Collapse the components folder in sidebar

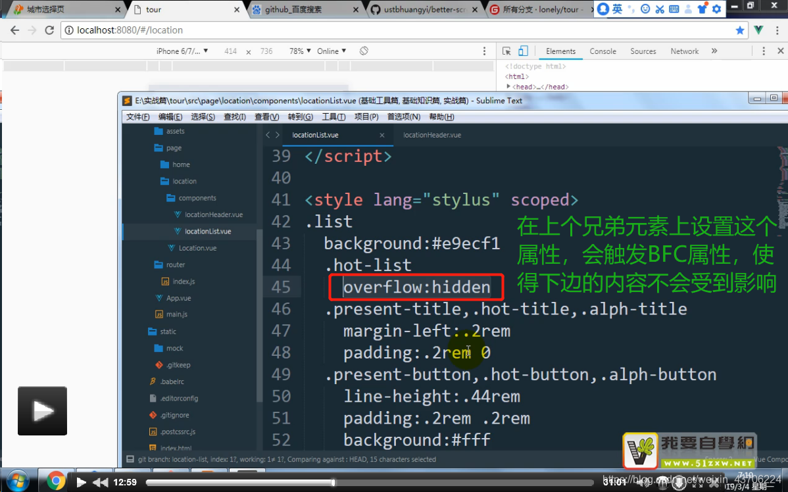tap(191, 198)
